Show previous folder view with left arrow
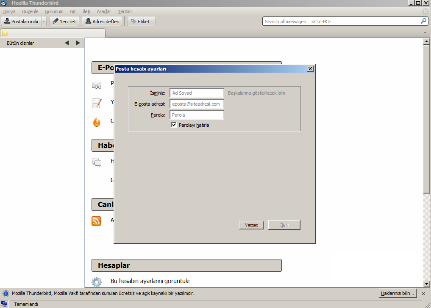 tap(67, 43)
